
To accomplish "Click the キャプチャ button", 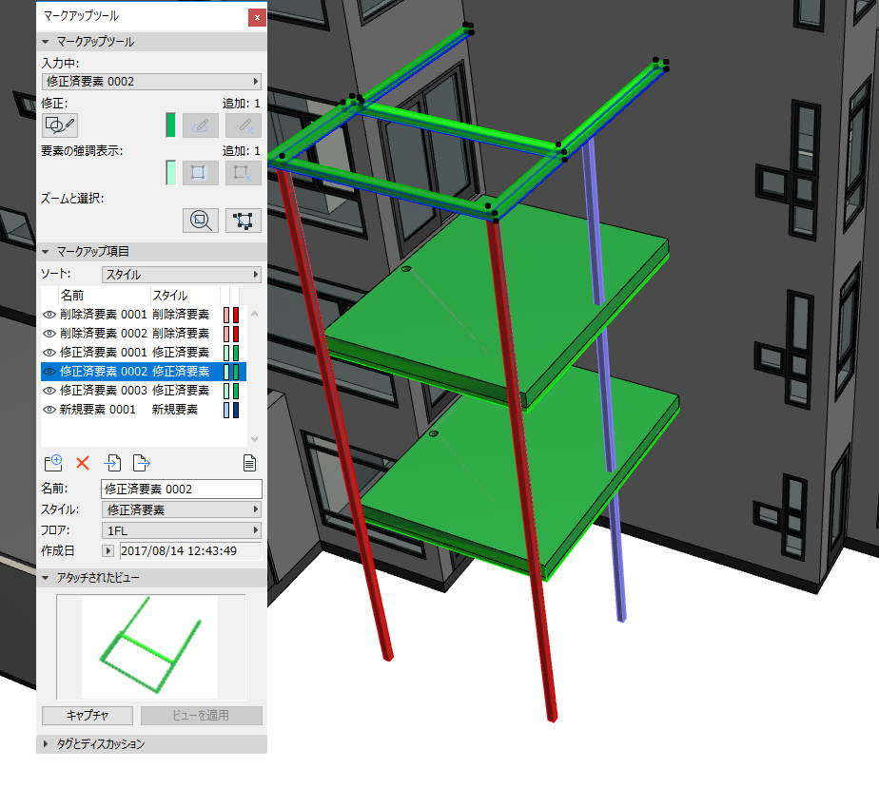I will point(88,715).
